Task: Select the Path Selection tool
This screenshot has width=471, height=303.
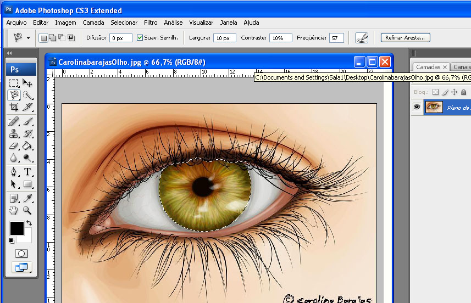Action: (x=14, y=184)
